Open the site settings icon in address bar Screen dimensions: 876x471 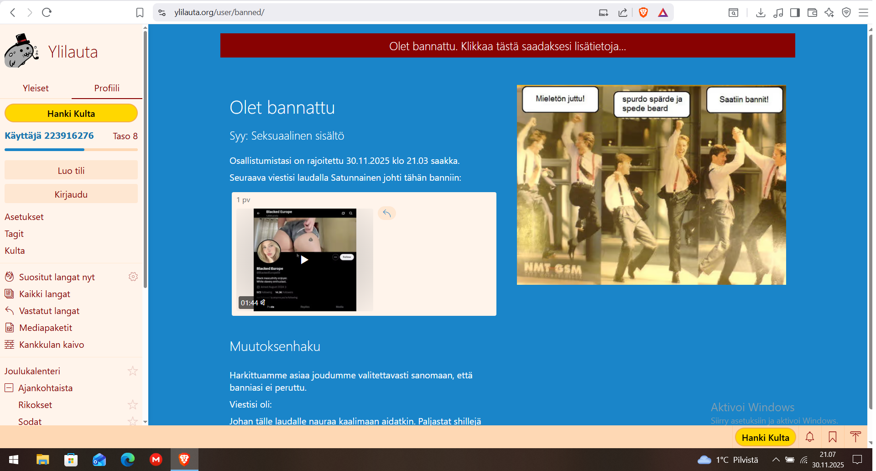[162, 12]
